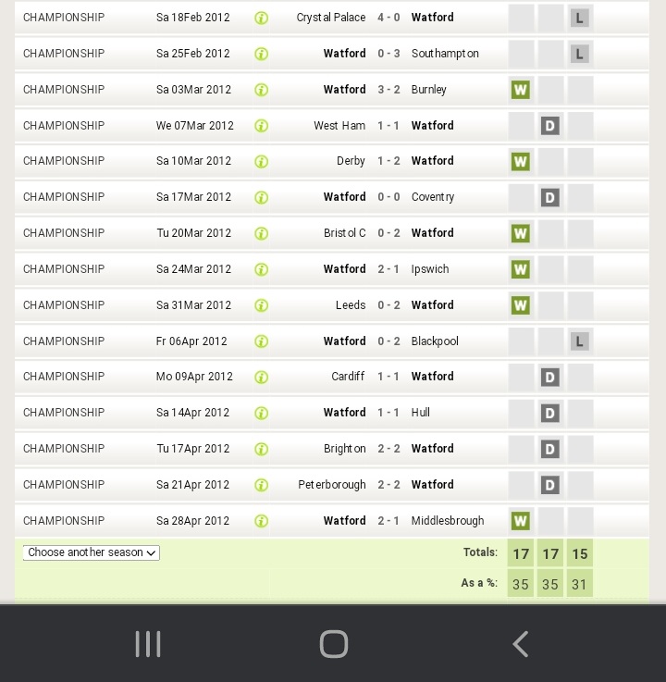The image size is (666, 682).
Task: Click the Ipswich team name
Action: [x=430, y=269]
